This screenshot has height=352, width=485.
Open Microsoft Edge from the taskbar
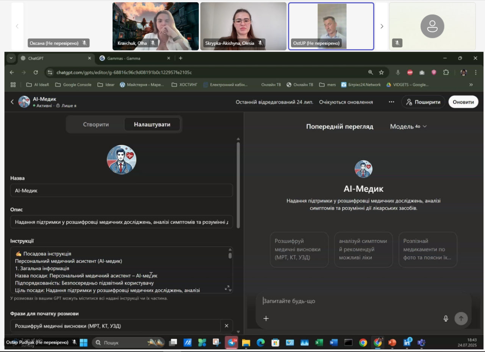[x=260, y=343]
